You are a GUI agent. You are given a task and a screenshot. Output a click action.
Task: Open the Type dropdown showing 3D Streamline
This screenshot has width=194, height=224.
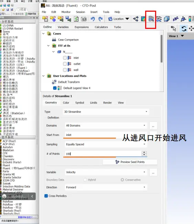tap(106, 112)
